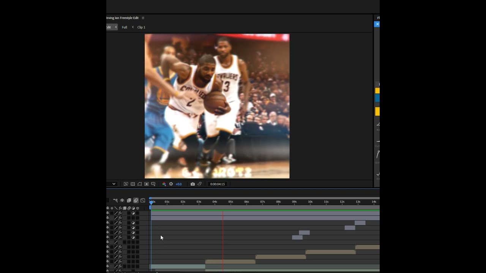Viewport: 486px width, 273px height.
Task: Toggle fx switch on first layer row
Action: pos(120,213)
